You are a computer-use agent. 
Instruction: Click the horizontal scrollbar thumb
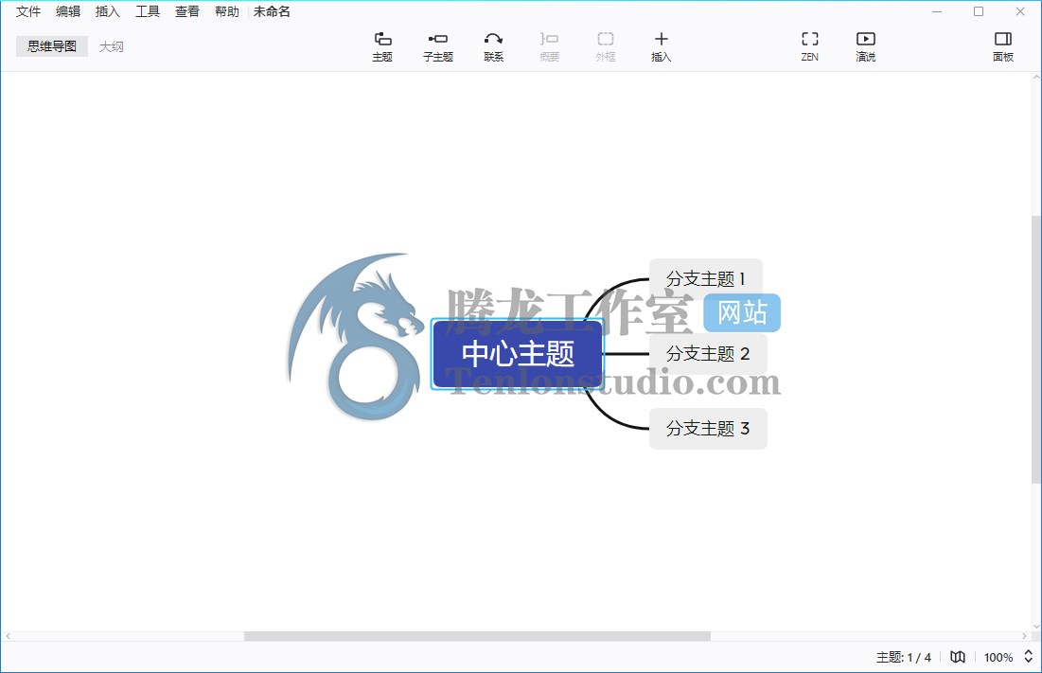(477, 636)
